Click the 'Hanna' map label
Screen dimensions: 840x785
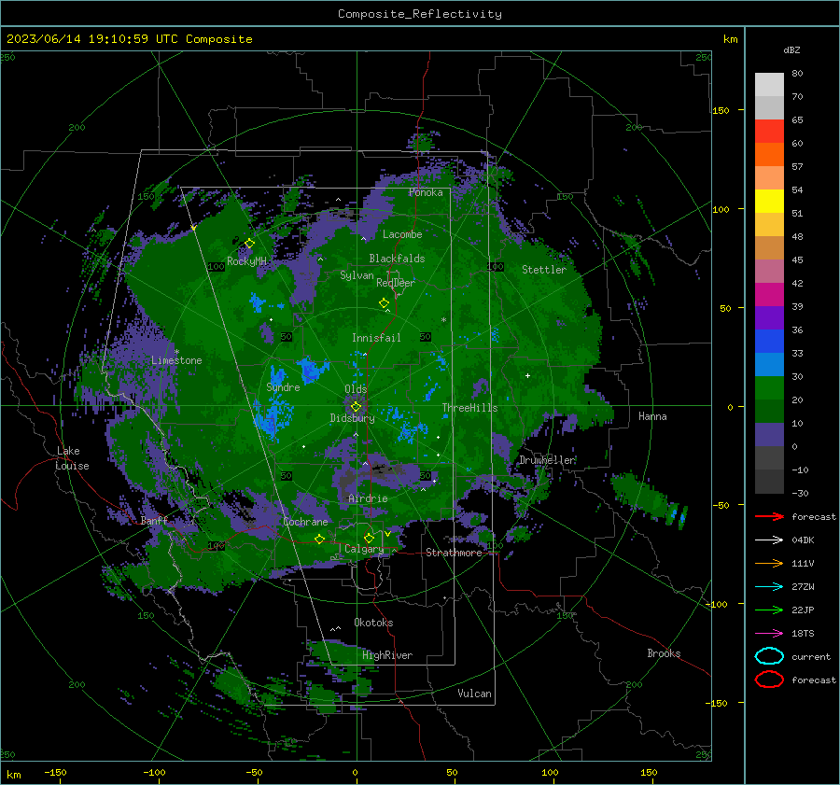pos(652,416)
